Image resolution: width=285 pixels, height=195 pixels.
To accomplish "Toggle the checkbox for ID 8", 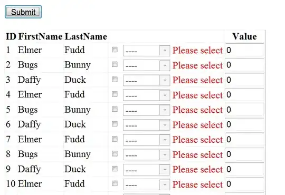I will (x=115, y=154).
